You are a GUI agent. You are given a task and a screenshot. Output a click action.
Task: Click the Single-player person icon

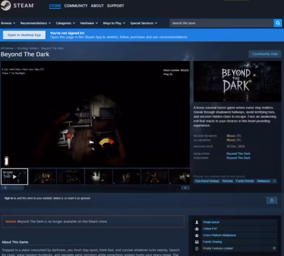click(197, 222)
